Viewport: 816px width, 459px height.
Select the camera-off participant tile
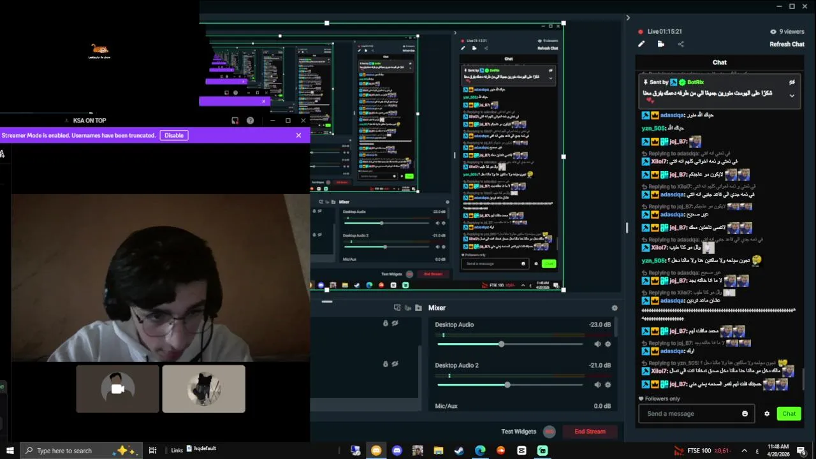117,389
